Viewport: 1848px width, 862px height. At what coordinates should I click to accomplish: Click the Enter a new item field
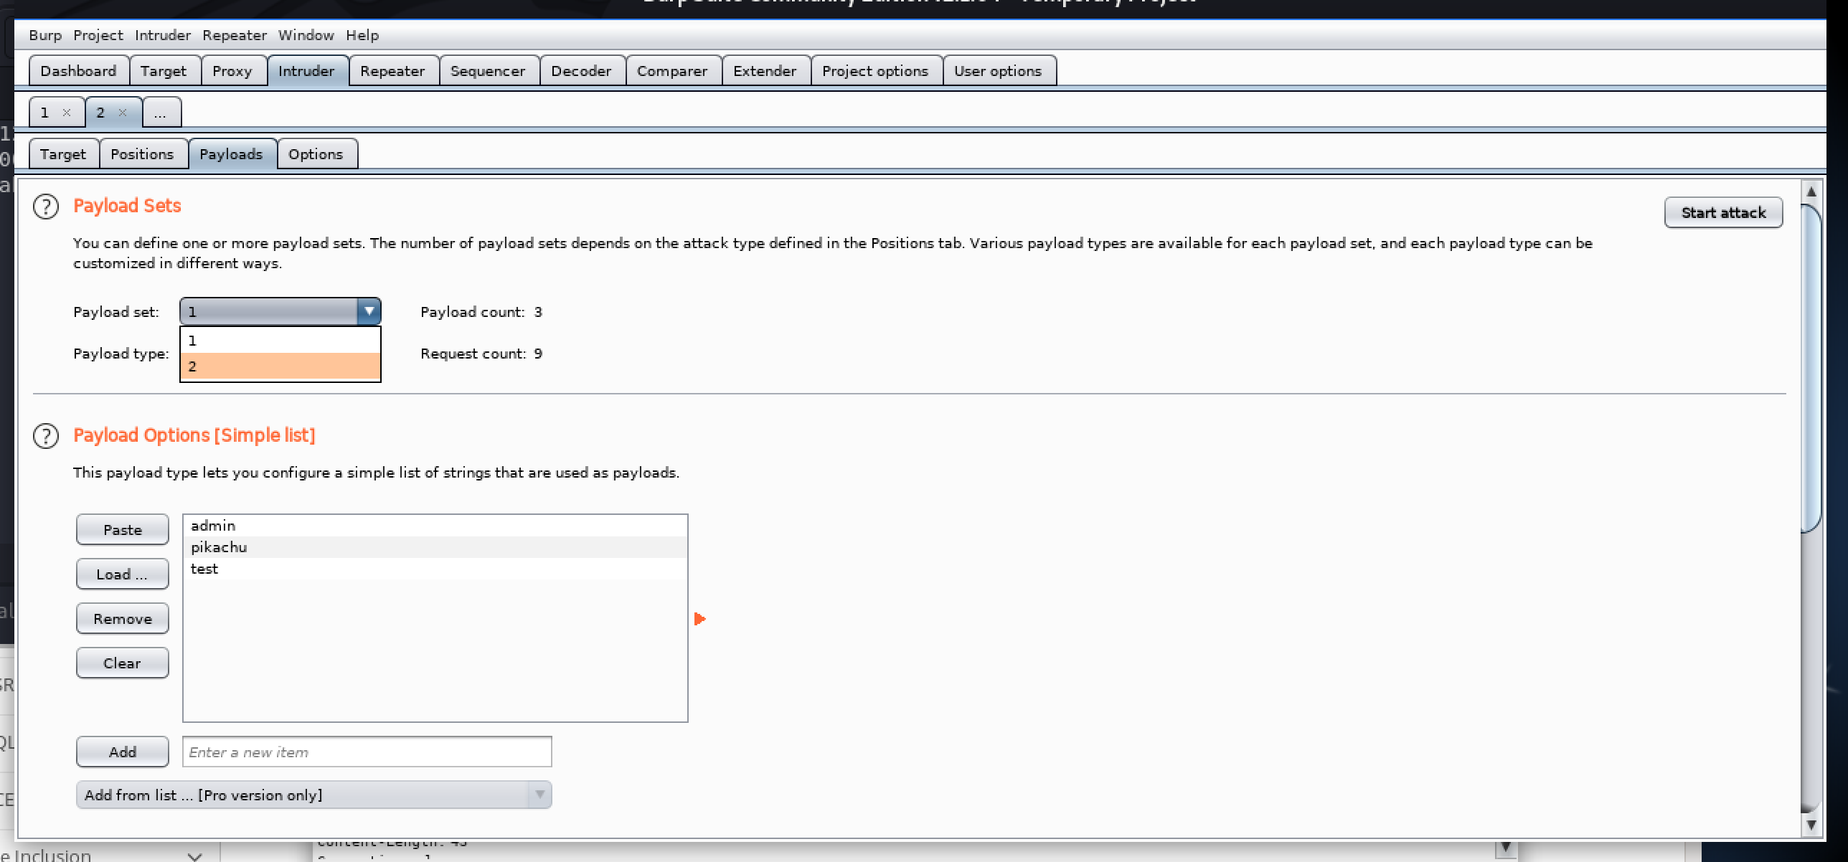click(x=367, y=752)
